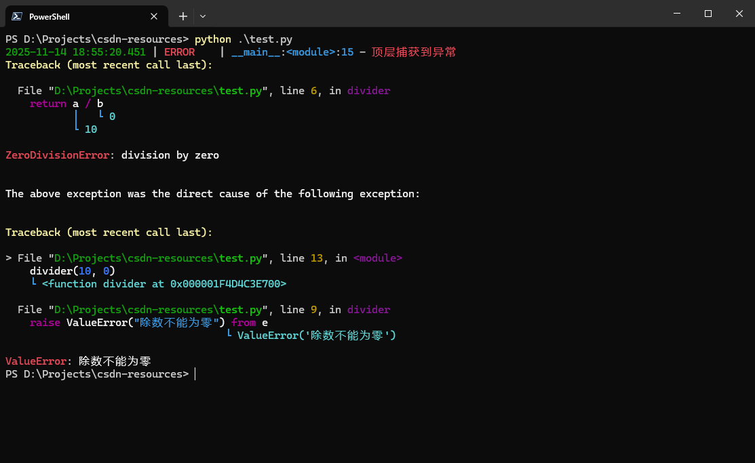The width and height of the screenshot is (755, 463).
Task: Click test.py path on the line 9 entry
Action: [158, 310]
